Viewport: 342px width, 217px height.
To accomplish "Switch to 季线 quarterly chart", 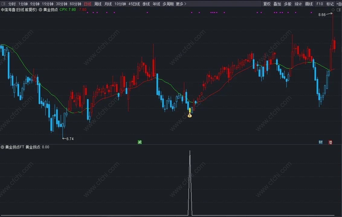I will 146,4.
